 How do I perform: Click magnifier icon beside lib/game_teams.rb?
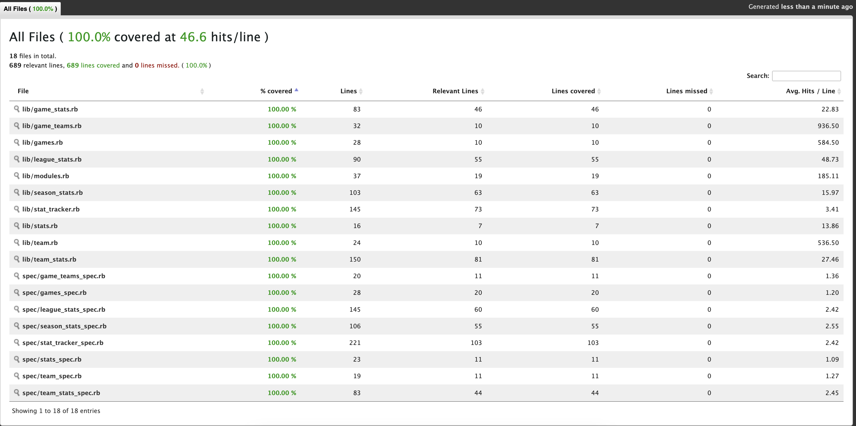pos(17,125)
